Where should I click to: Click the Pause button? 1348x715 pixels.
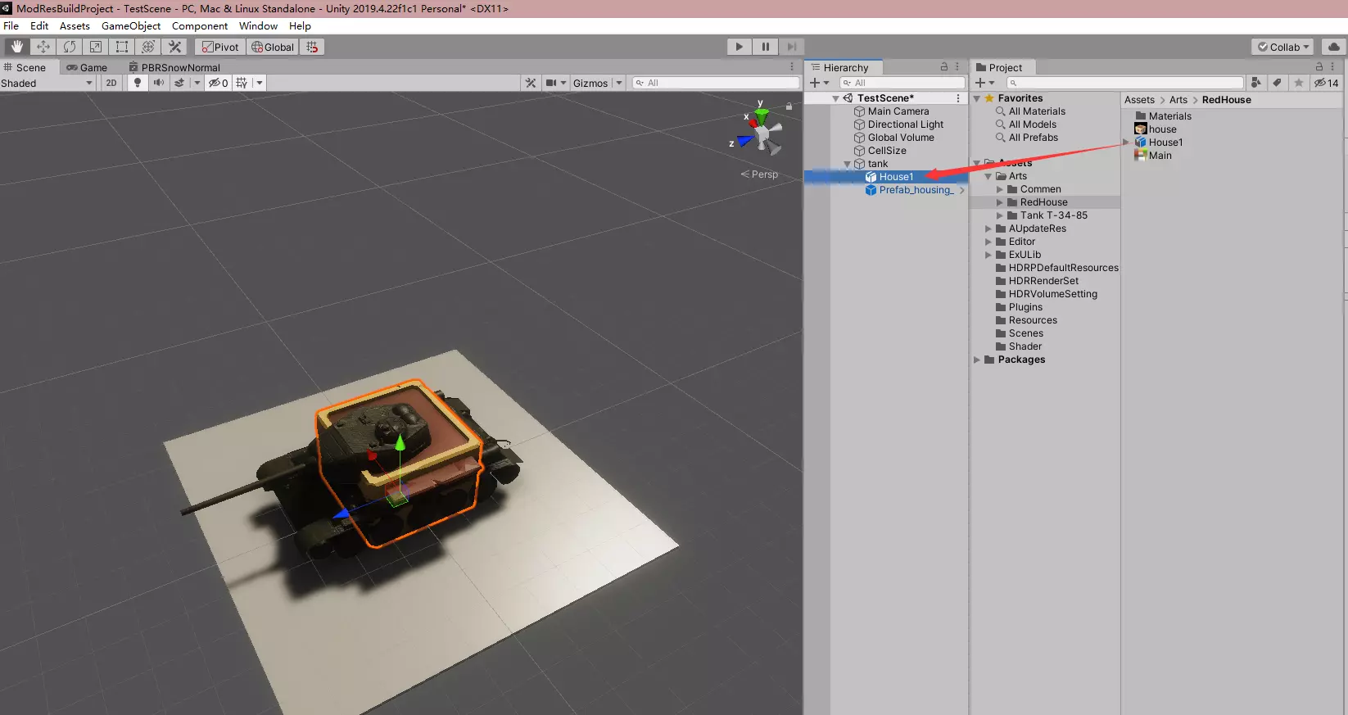click(765, 47)
